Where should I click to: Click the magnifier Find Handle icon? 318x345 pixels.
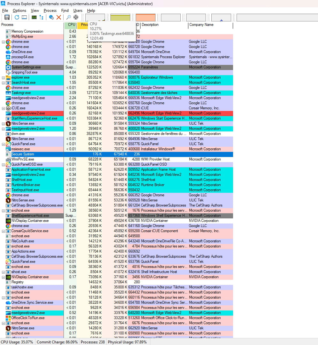click(x=68, y=17)
